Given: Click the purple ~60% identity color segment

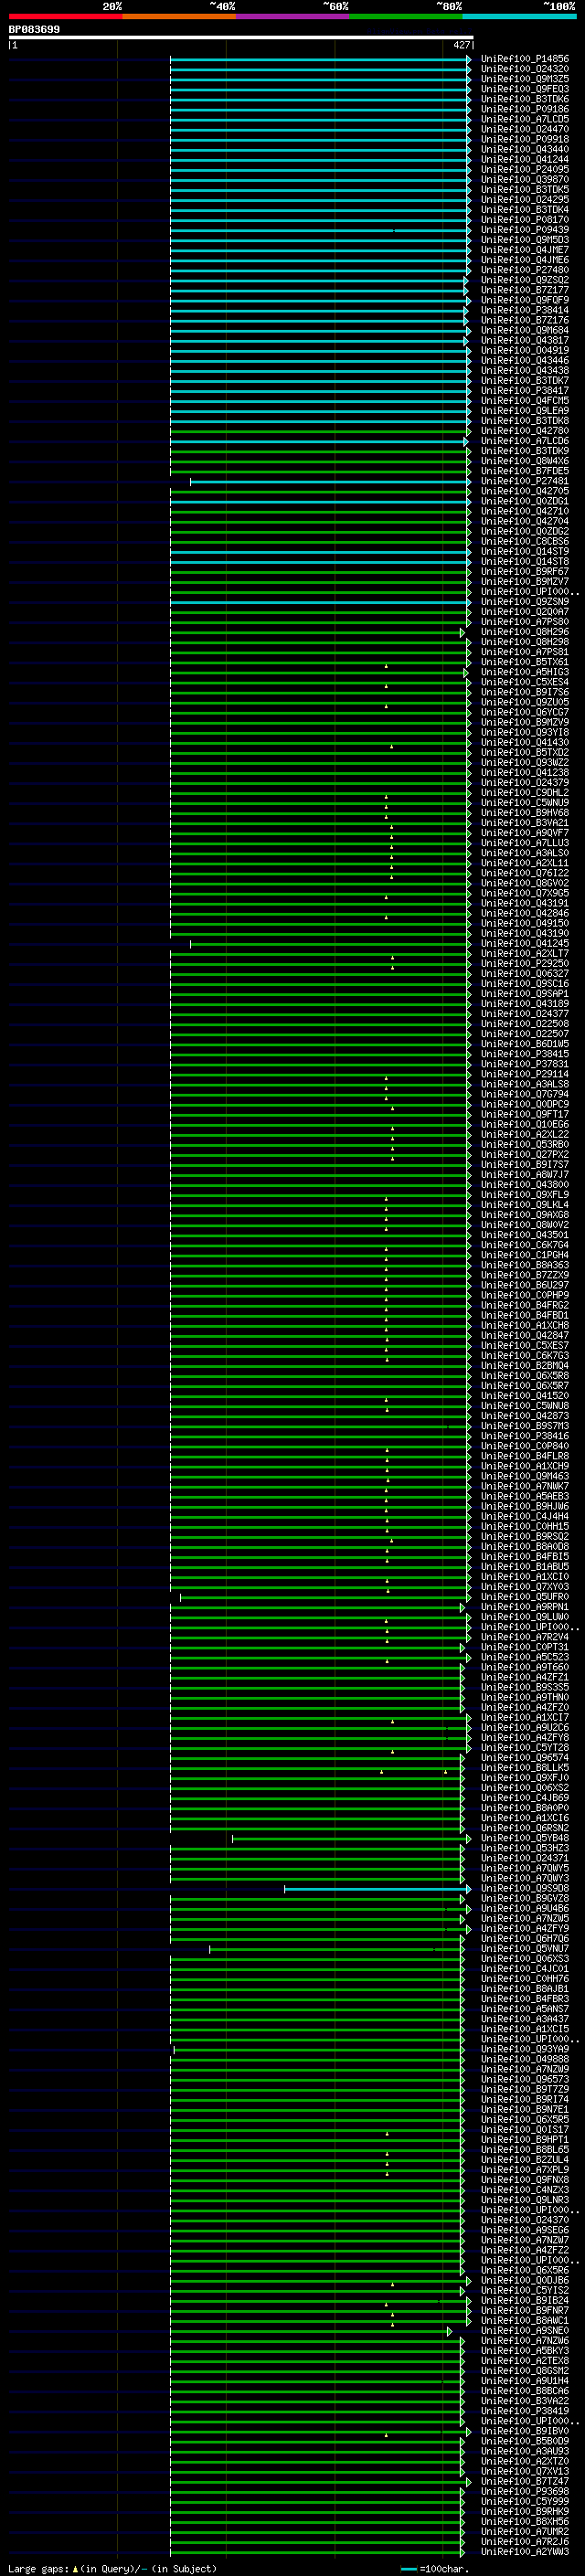Looking at the screenshot, I should pos(292,17).
